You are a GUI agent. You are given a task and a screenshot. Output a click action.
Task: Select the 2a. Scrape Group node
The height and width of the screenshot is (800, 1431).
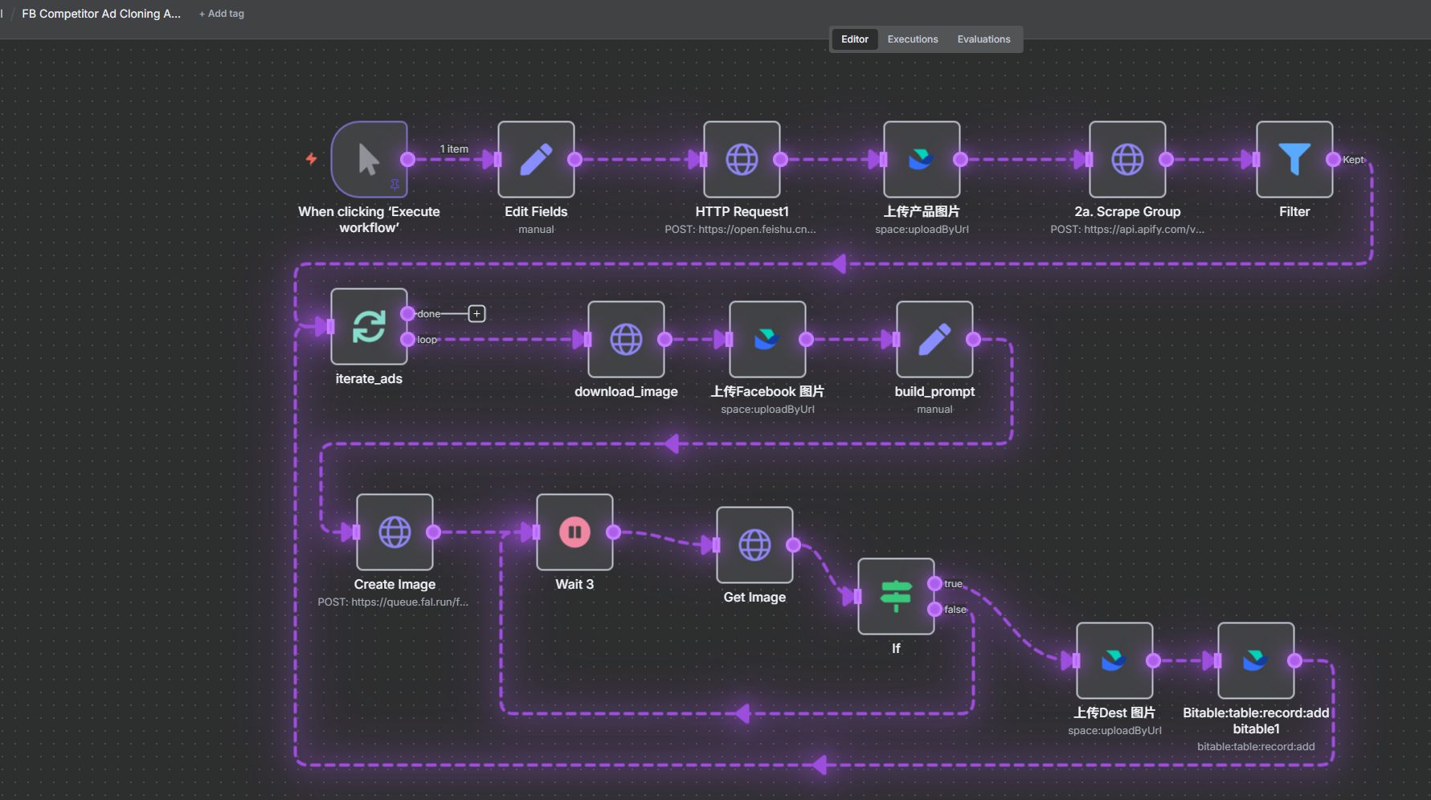(x=1127, y=159)
